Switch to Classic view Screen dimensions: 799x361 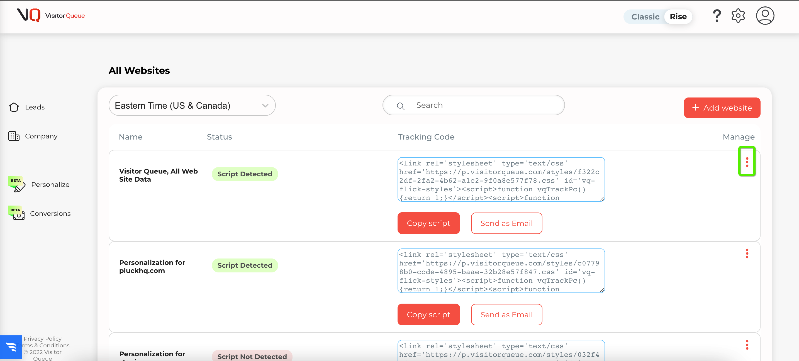tap(645, 16)
